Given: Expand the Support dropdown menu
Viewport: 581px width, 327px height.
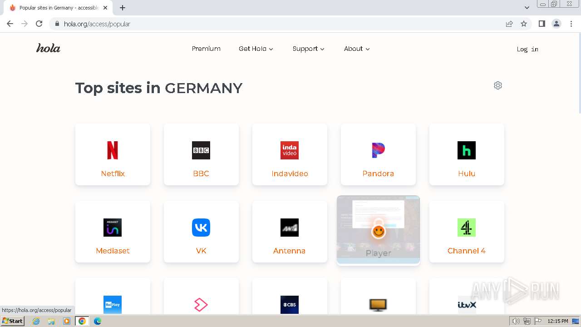Looking at the screenshot, I should click(309, 49).
